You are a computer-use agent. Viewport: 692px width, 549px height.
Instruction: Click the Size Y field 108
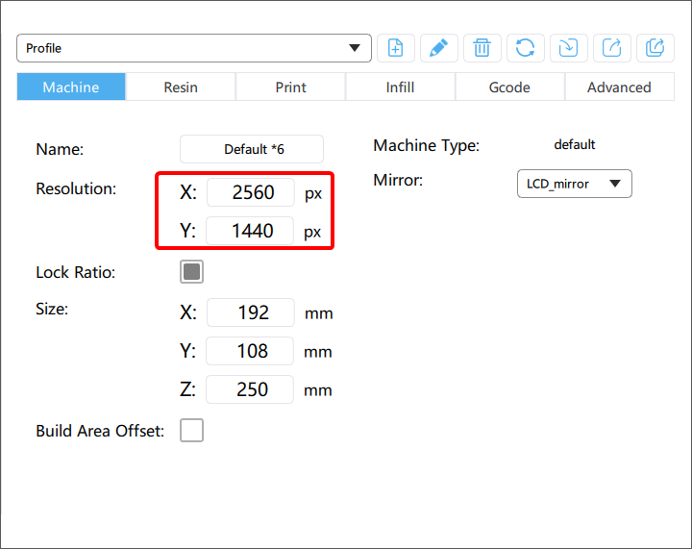tap(250, 351)
